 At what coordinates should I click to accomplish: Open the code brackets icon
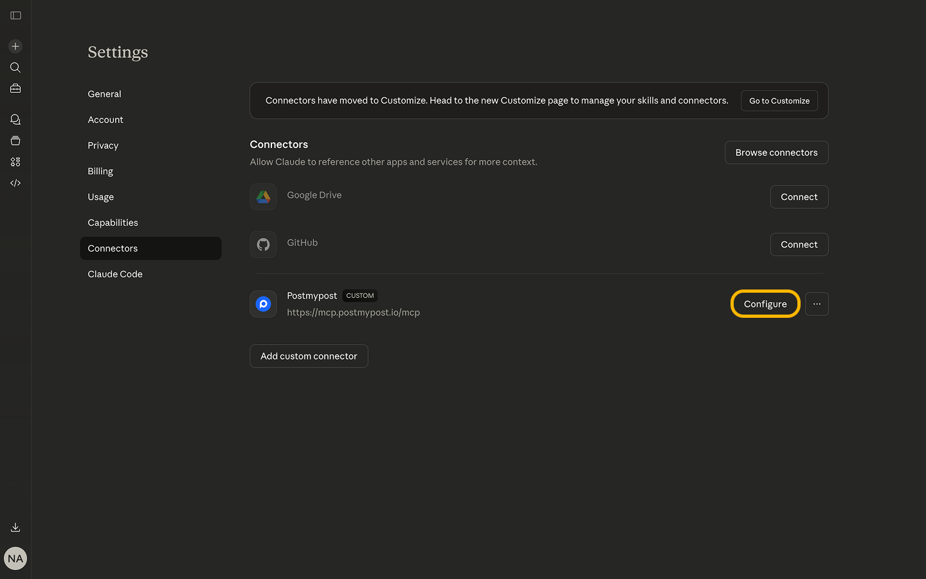pos(15,183)
